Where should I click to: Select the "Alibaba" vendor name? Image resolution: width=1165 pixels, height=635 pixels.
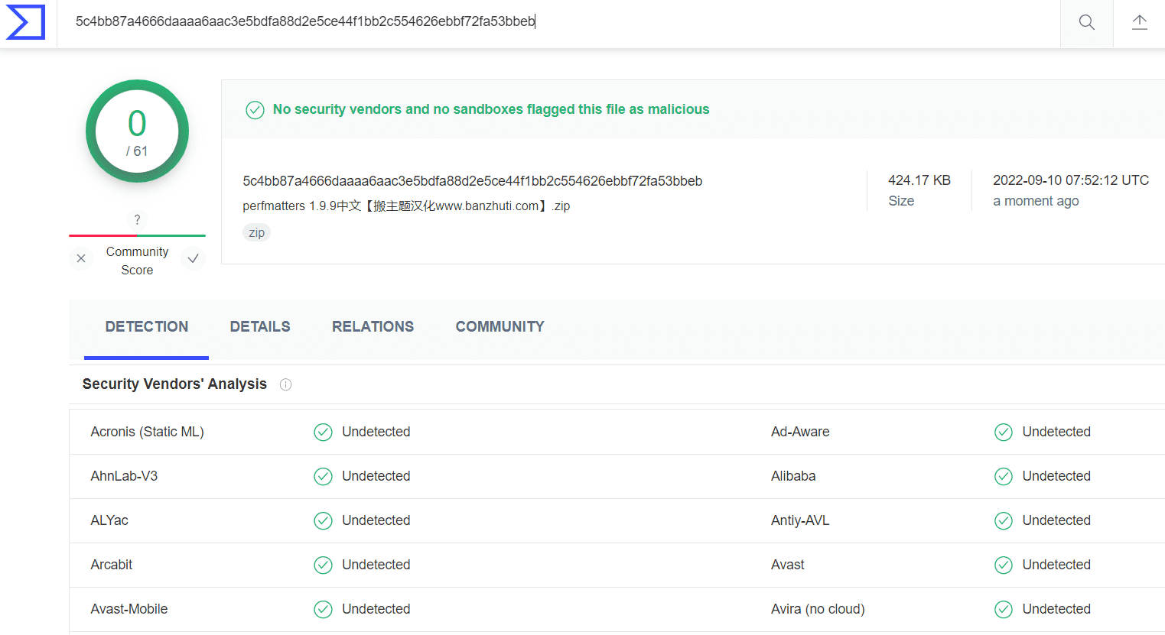coord(793,477)
